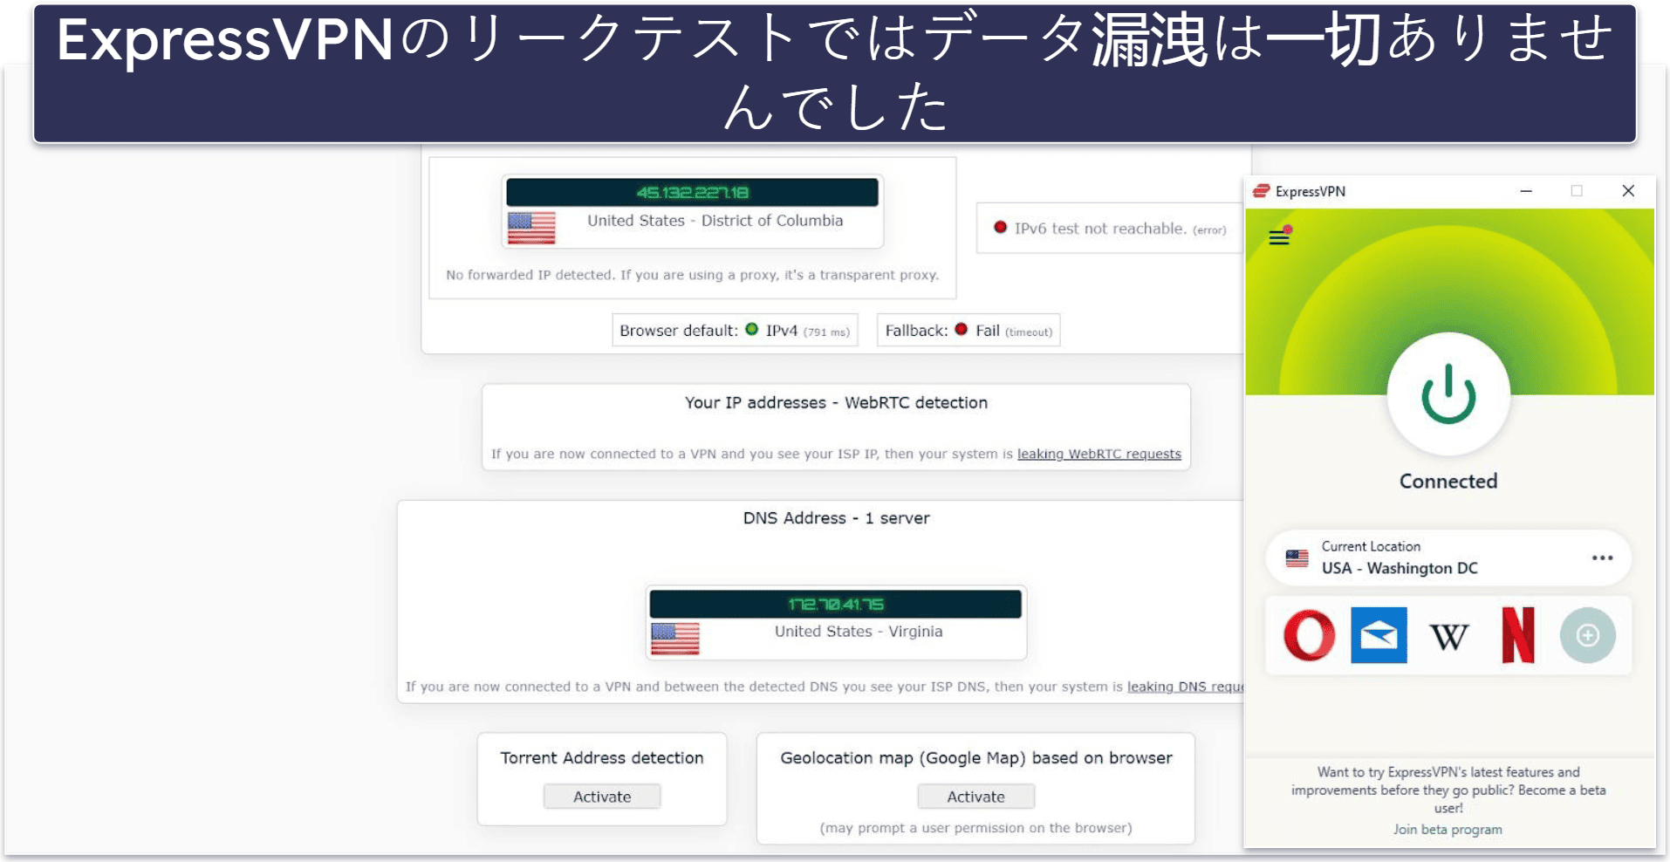1670x862 pixels.
Task: Click the green IPv4 status indicator
Action: click(x=751, y=329)
